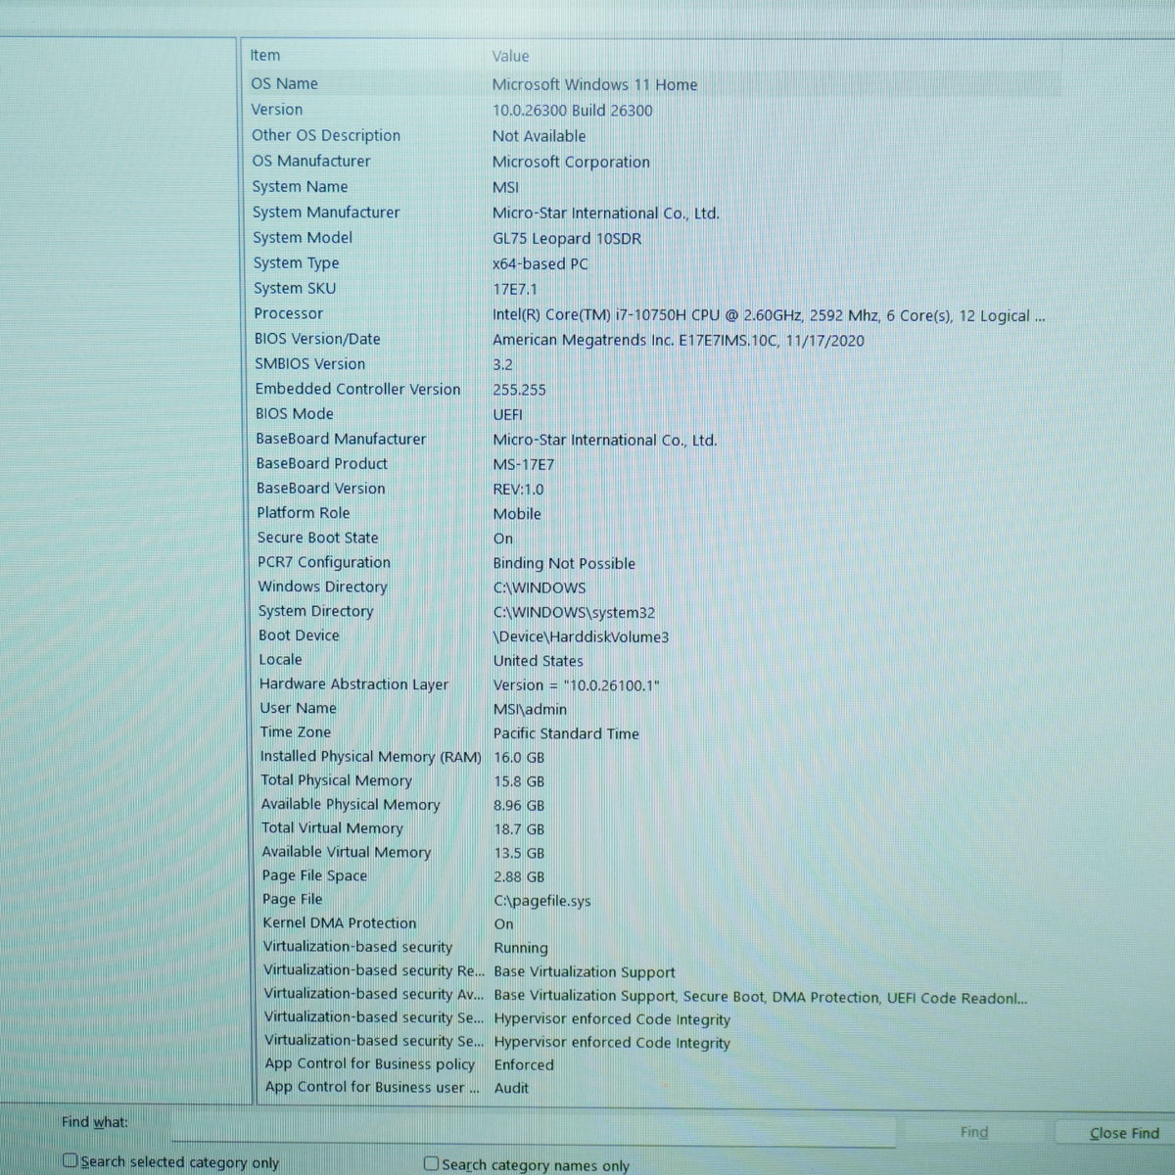Click the Find button
The image size is (1175, 1175).
[974, 1132]
